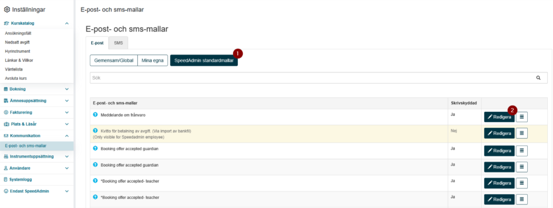Image resolution: width=553 pixels, height=208 pixels.
Task: Click the Instrumentuppsättning sidebar icon
Action: [6, 156]
